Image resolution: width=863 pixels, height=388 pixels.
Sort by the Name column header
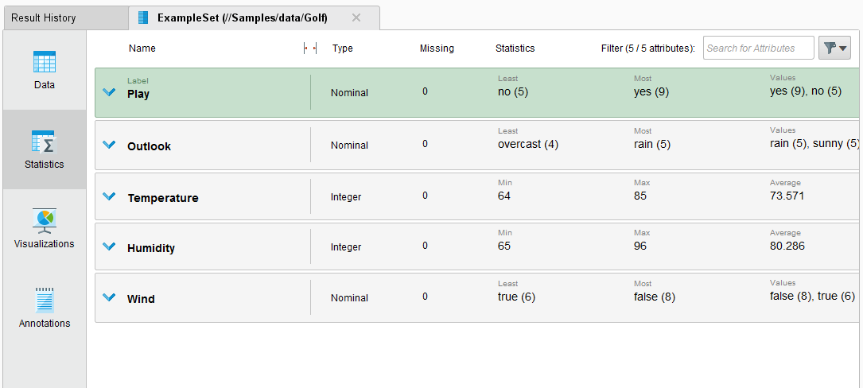[x=142, y=48]
